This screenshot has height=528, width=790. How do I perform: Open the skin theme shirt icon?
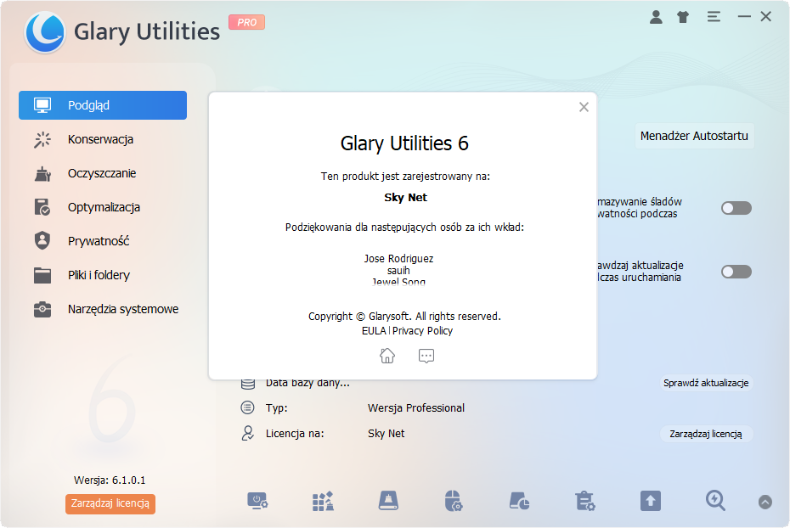683,17
